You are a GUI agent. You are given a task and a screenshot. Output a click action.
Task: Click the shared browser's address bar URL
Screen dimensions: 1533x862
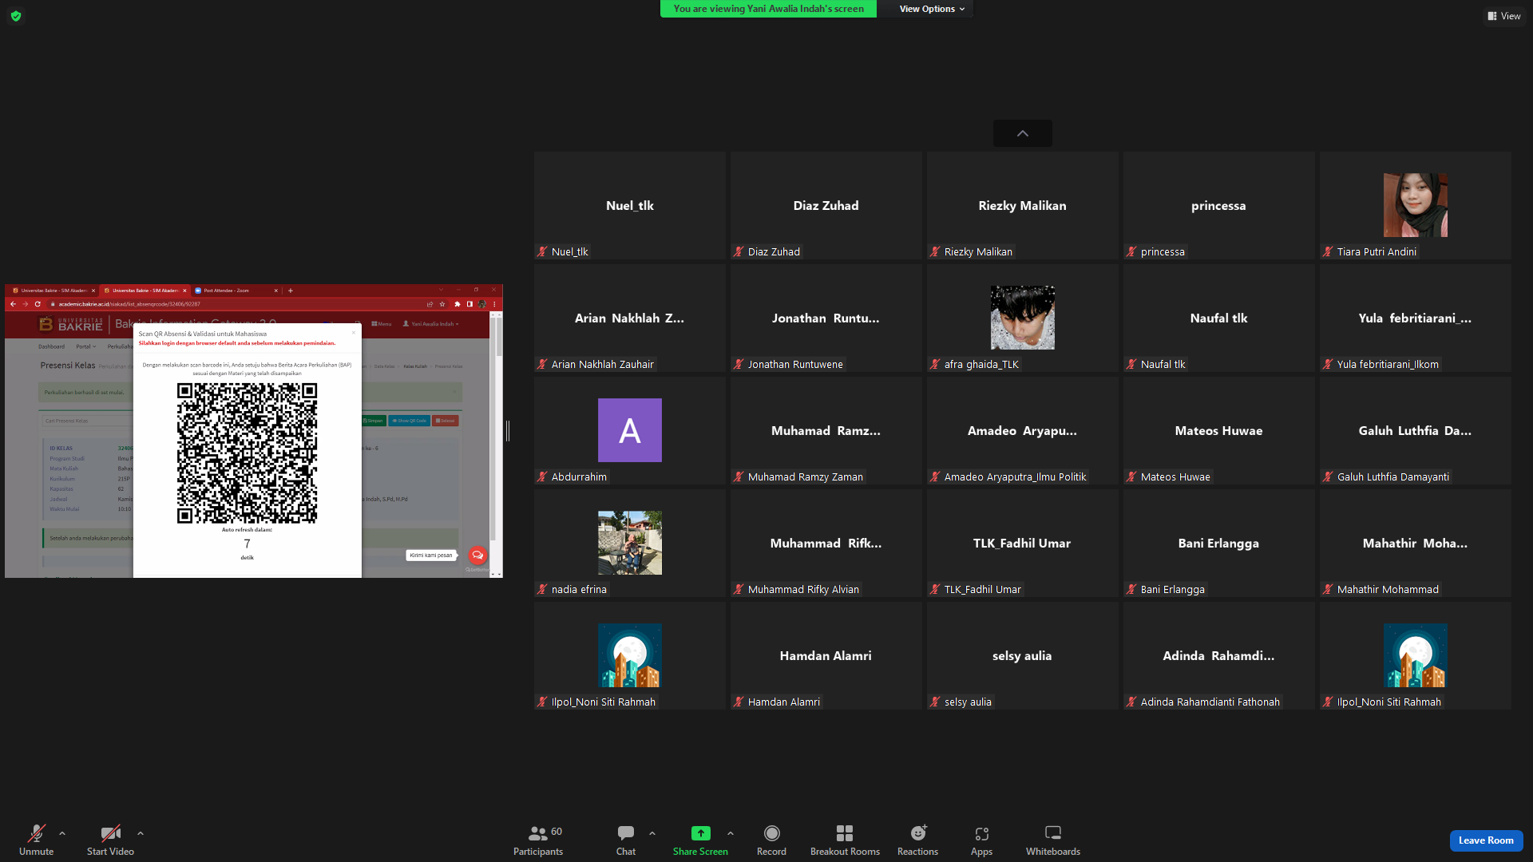129,304
